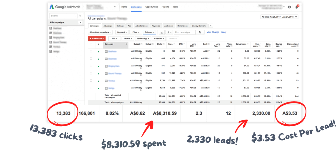Open the download report icon menu

point(169,32)
